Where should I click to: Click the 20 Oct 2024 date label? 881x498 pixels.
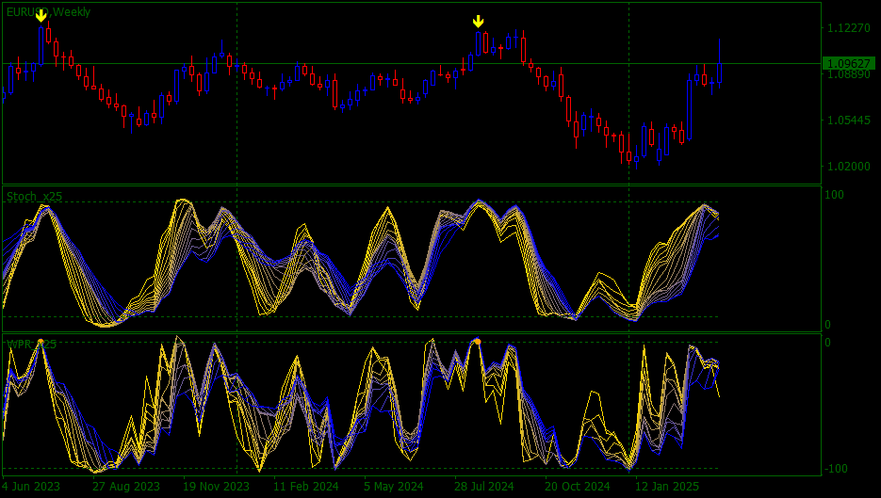pyautogui.click(x=577, y=486)
